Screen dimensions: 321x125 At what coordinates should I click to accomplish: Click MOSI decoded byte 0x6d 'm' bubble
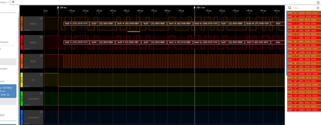(x=206, y=24)
